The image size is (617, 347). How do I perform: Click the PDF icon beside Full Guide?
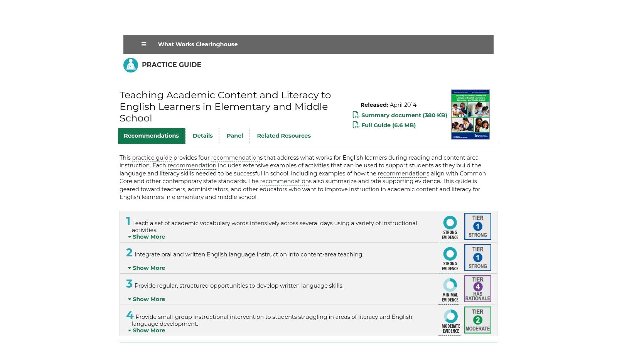coord(356,125)
